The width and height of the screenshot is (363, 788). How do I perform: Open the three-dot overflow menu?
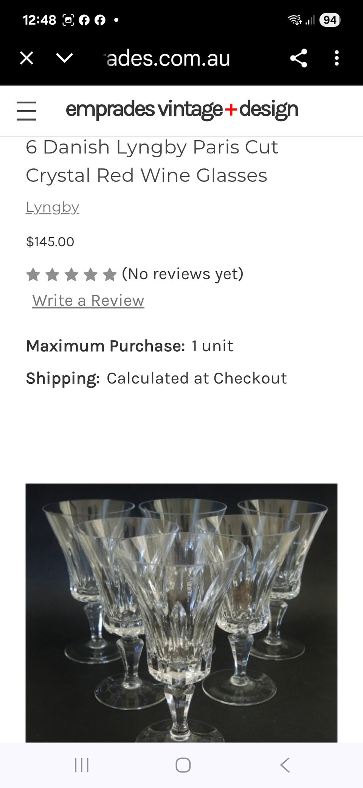(337, 58)
